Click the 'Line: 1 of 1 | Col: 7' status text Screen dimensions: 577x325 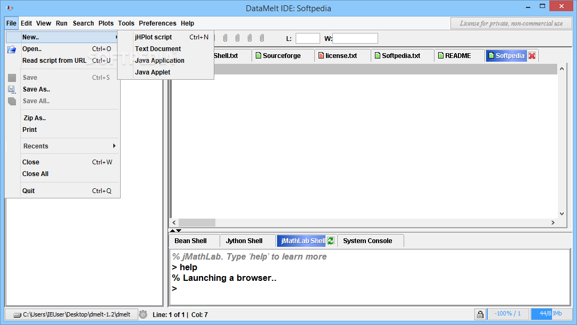180,315
